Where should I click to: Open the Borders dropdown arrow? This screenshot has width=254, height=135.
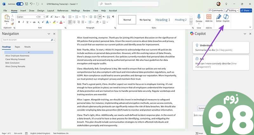107,22
